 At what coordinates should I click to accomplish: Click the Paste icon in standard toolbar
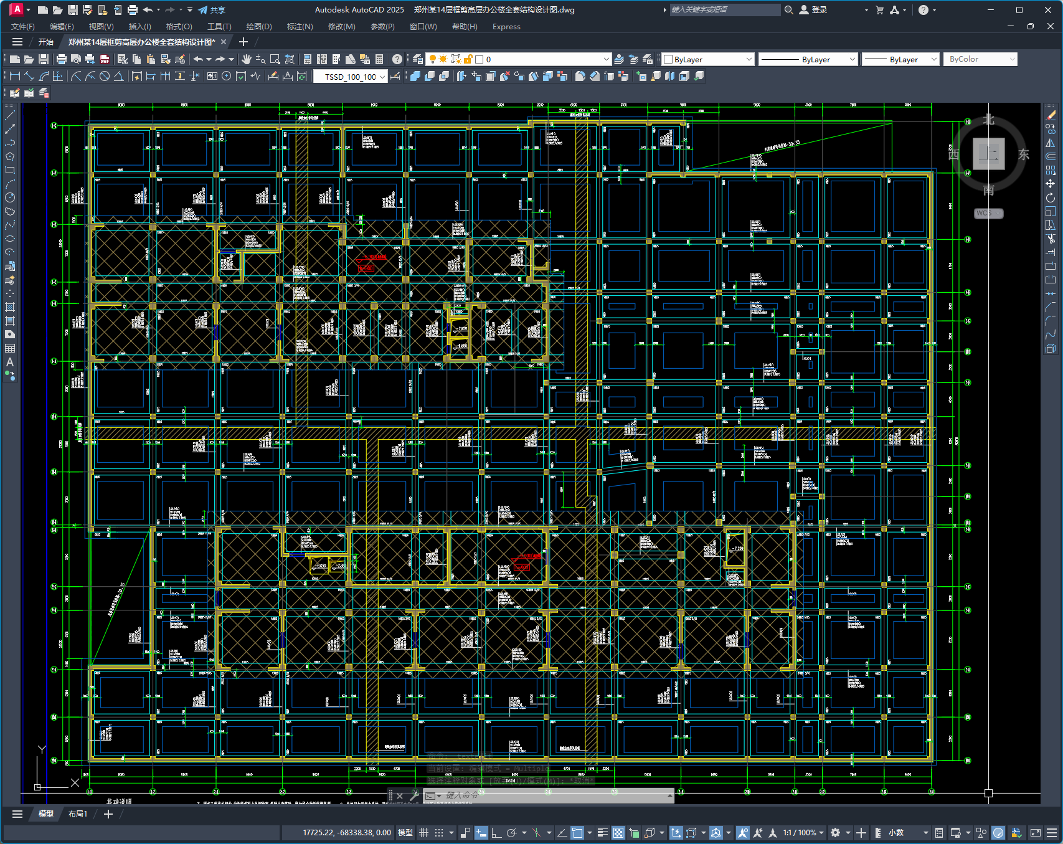[151, 59]
